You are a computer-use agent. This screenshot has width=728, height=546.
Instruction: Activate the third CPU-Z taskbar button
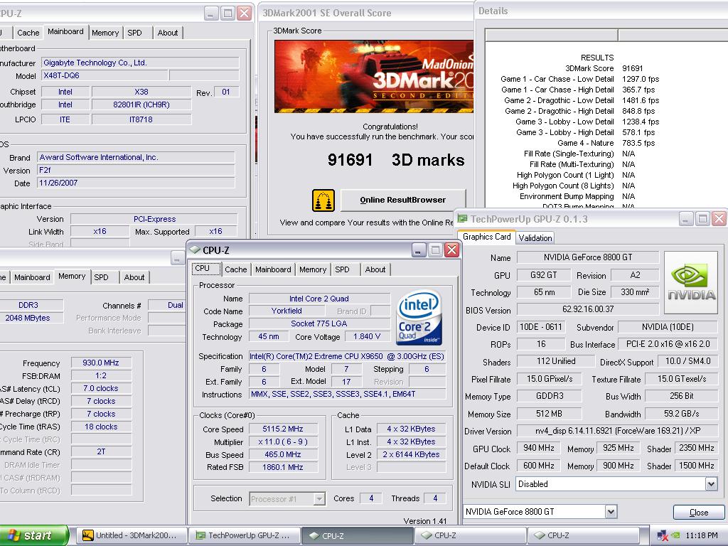coord(582,535)
